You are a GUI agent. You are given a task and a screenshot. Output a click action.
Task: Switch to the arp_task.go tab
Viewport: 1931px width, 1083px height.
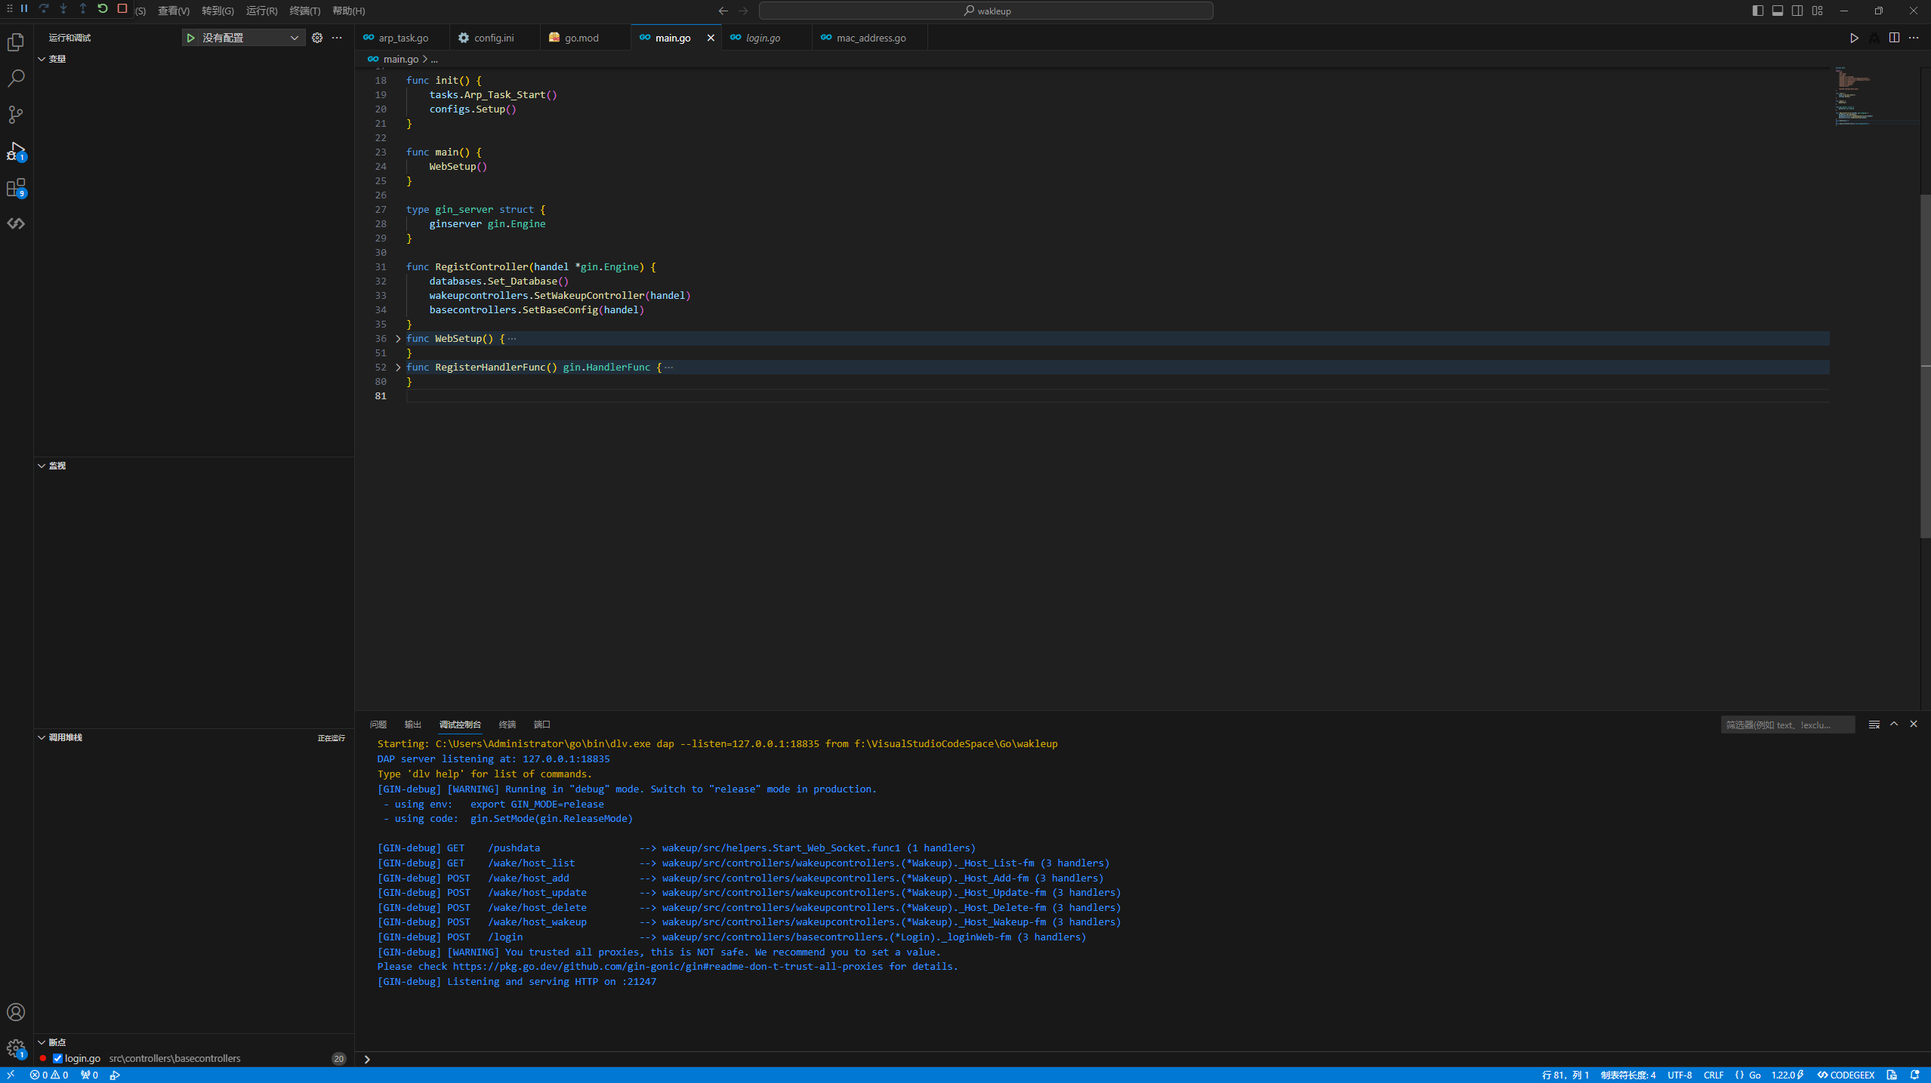(x=403, y=38)
